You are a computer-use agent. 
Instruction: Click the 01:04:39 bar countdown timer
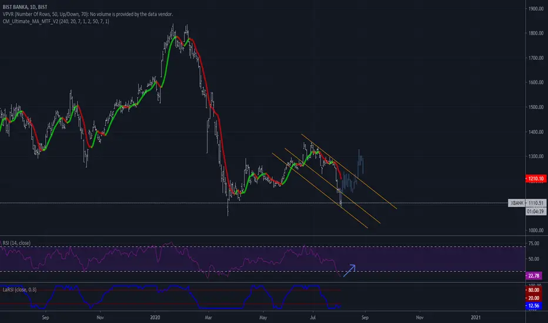(x=536, y=211)
